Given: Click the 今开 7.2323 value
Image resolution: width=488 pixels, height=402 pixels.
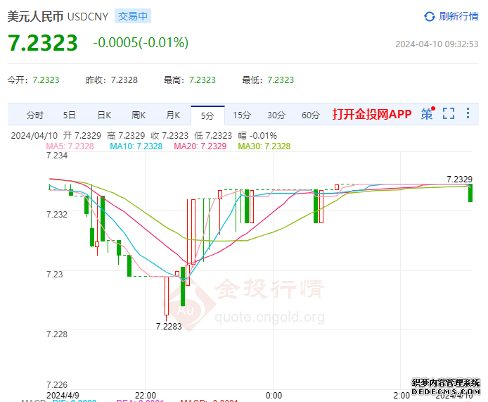Looking at the screenshot, I should tap(46, 80).
